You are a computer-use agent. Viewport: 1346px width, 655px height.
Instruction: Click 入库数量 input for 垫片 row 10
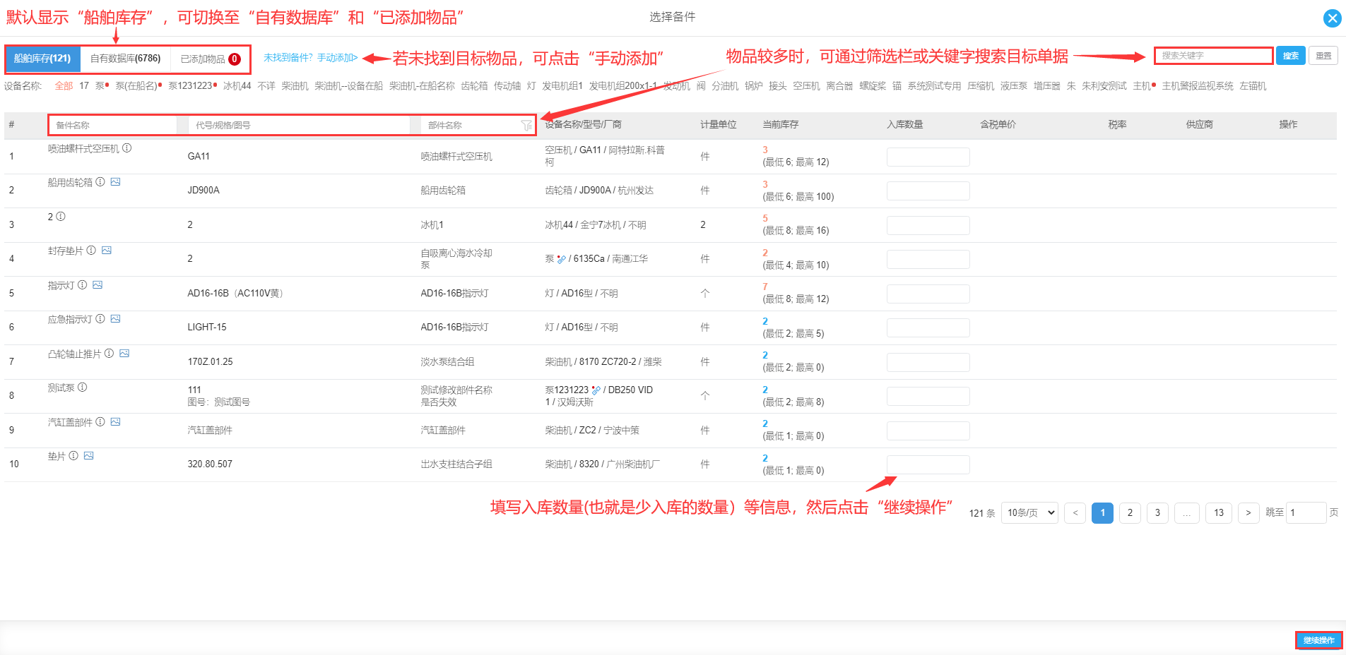[x=928, y=464]
